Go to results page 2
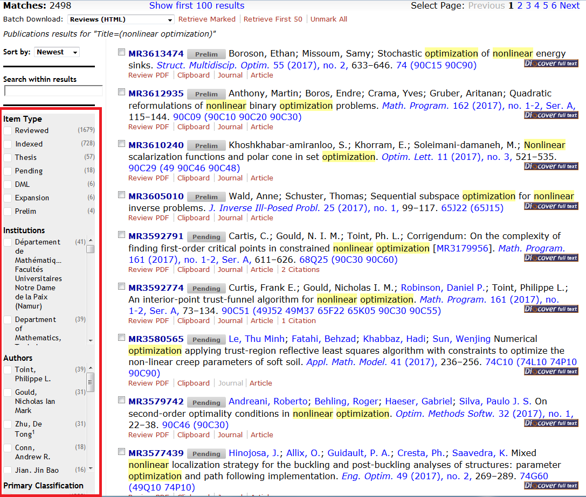 (520, 6)
